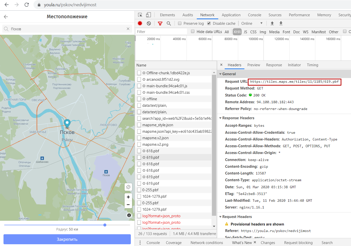The image size is (351, 246).
Task: Click the Name column header
Action: coord(176,65)
